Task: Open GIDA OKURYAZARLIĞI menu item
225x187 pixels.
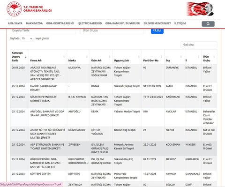Action: click(x=60, y=23)
